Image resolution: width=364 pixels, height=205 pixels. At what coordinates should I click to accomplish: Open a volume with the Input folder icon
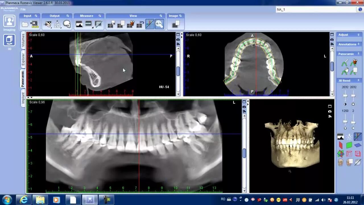[25, 24]
